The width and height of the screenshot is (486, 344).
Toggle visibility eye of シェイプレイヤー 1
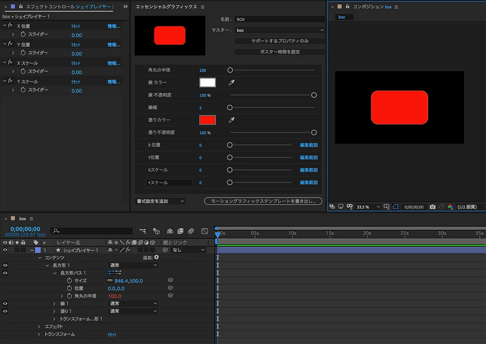5,250
